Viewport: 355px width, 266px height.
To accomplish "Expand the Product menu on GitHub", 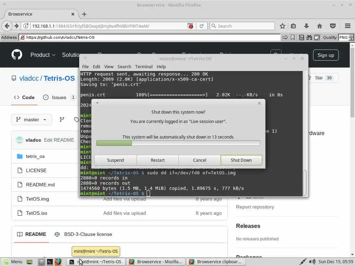I will (43, 55).
